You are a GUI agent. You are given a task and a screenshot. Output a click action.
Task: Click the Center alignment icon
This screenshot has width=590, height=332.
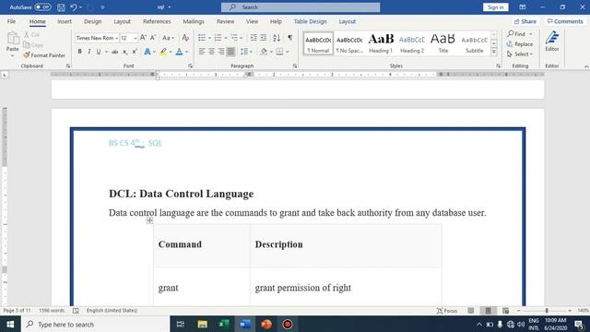coord(211,52)
